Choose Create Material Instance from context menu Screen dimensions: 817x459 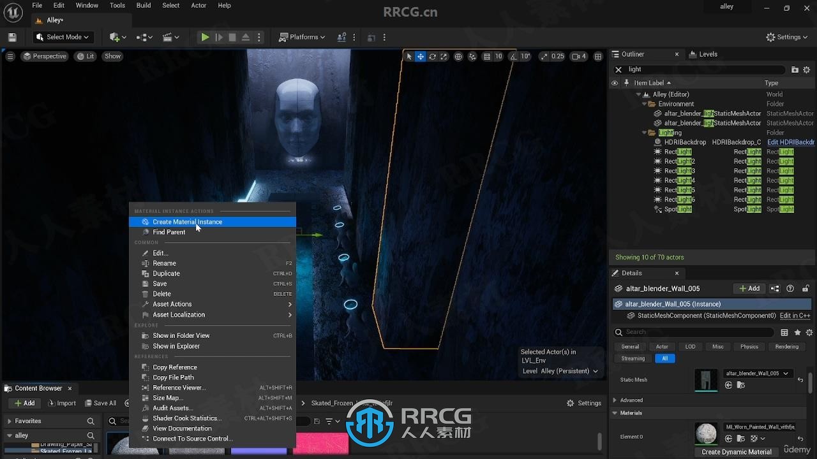(213, 222)
